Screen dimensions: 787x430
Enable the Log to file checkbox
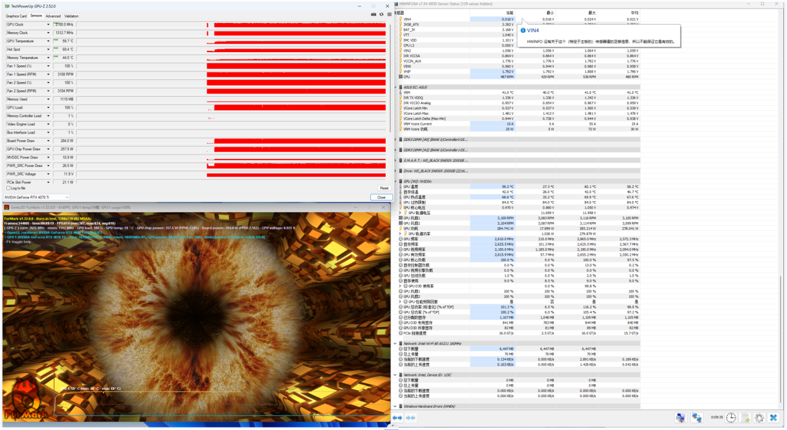(7, 188)
